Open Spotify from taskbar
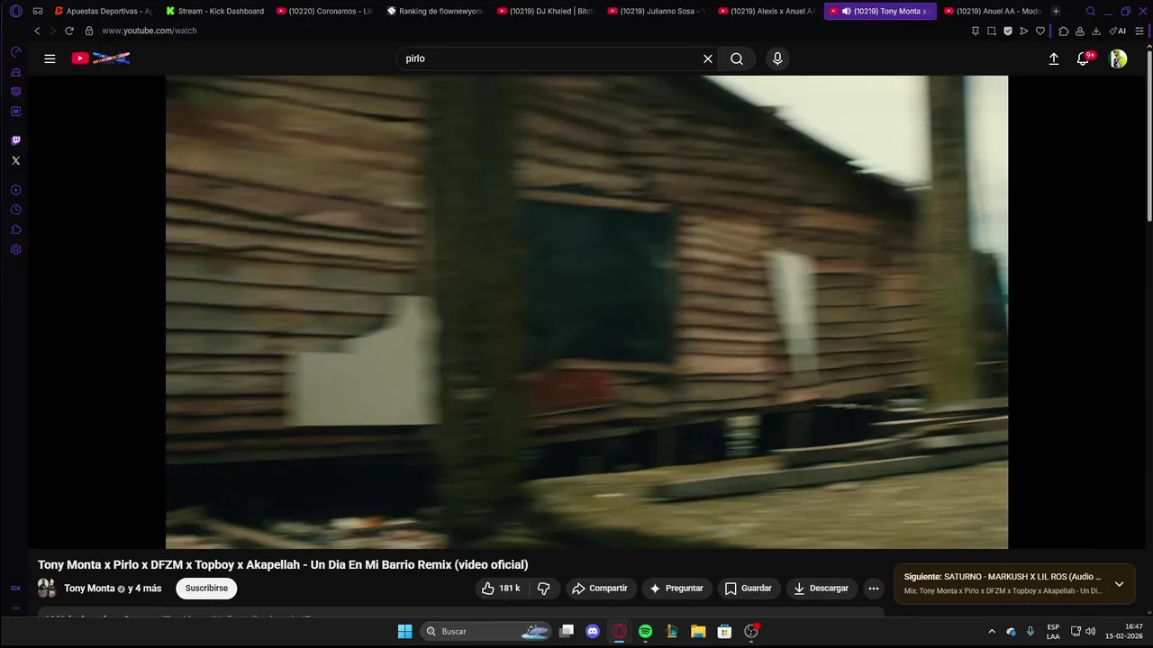The image size is (1153, 648). [x=645, y=632]
